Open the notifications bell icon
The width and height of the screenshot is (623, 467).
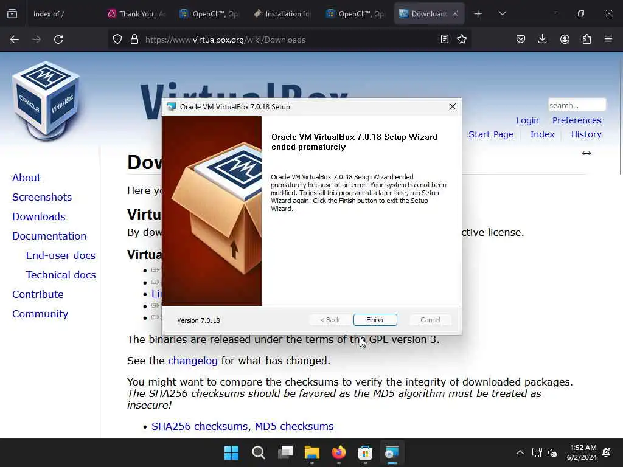[607, 452]
